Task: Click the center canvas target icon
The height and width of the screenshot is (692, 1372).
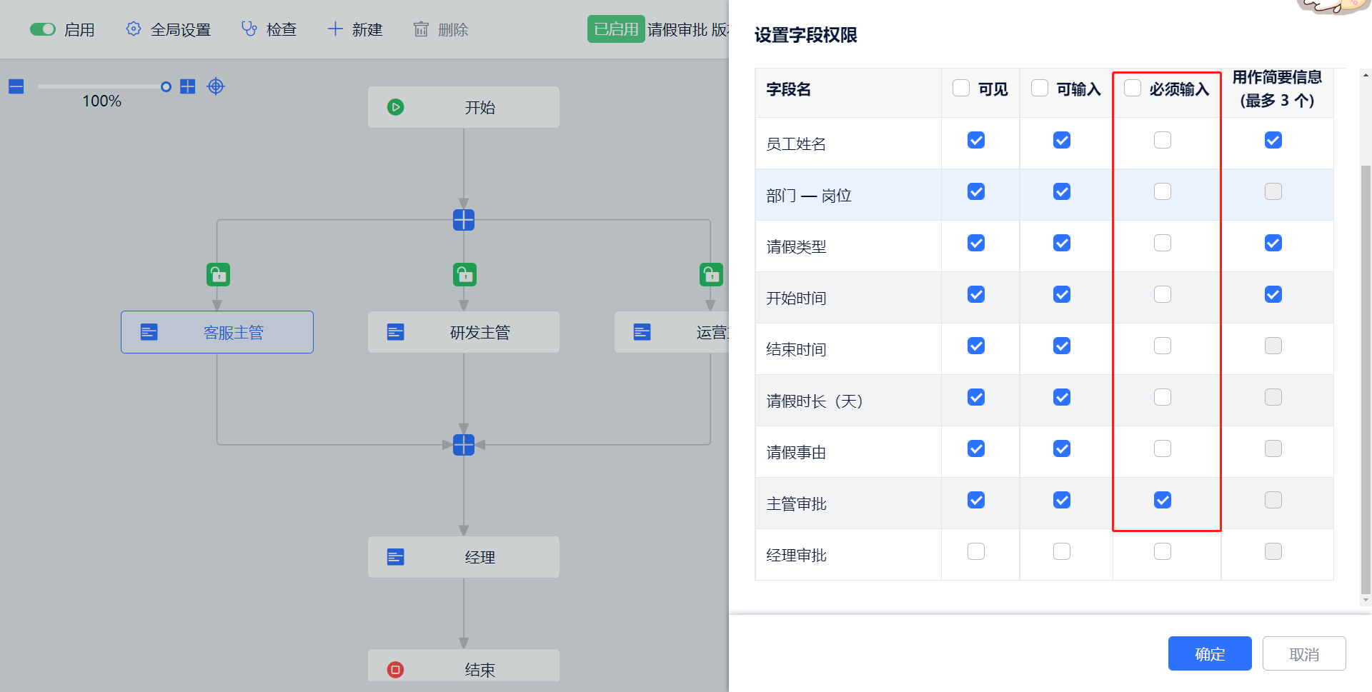Action: tap(216, 86)
